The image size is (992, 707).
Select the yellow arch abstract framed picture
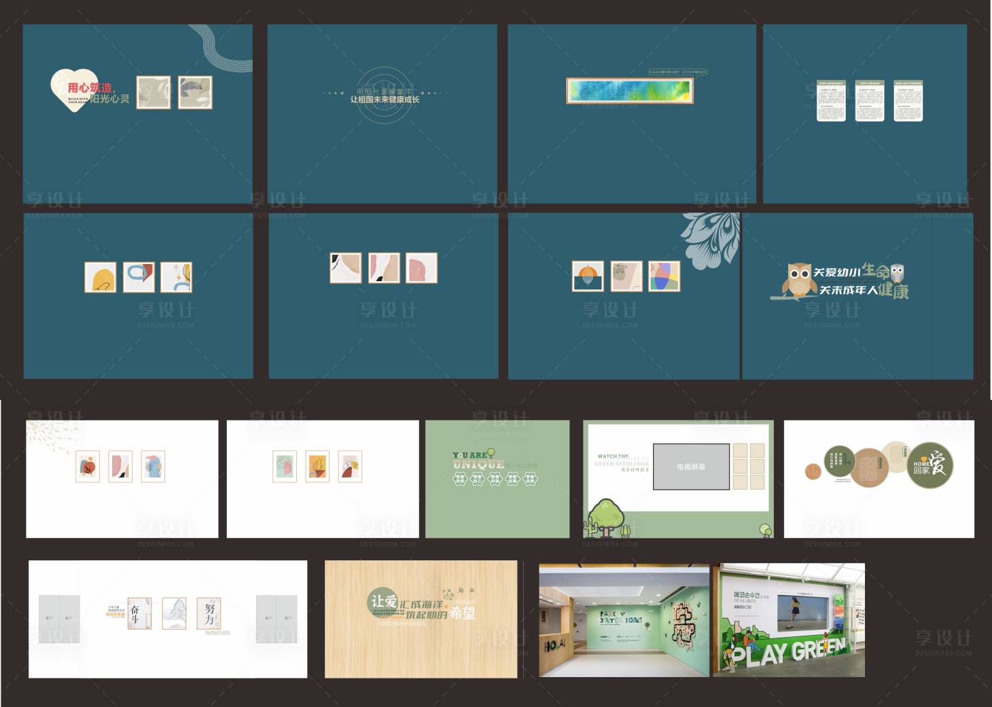[x=101, y=277]
